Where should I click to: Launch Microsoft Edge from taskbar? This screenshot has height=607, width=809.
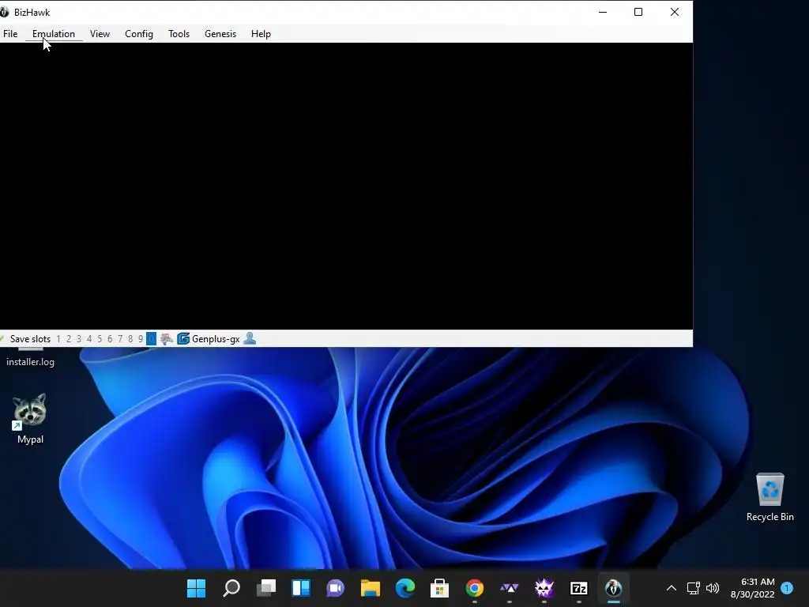[x=405, y=588]
